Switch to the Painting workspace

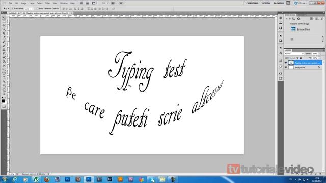click(x=279, y=3)
